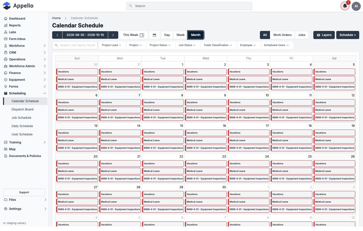Viewport: 363px width, 231px height.
Task: Focus the Search Job Name field
Action: 75,45
